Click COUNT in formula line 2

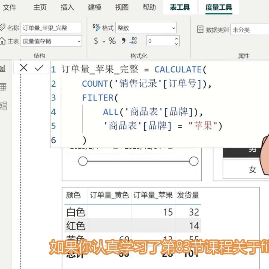tap(95, 84)
